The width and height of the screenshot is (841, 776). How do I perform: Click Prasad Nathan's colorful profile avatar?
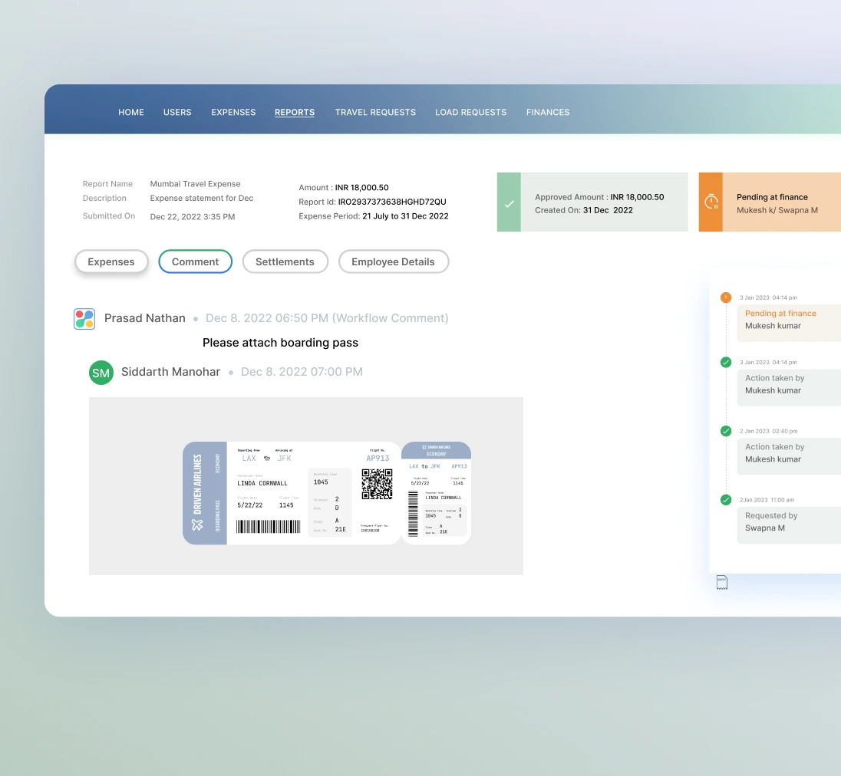pyautogui.click(x=84, y=318)
